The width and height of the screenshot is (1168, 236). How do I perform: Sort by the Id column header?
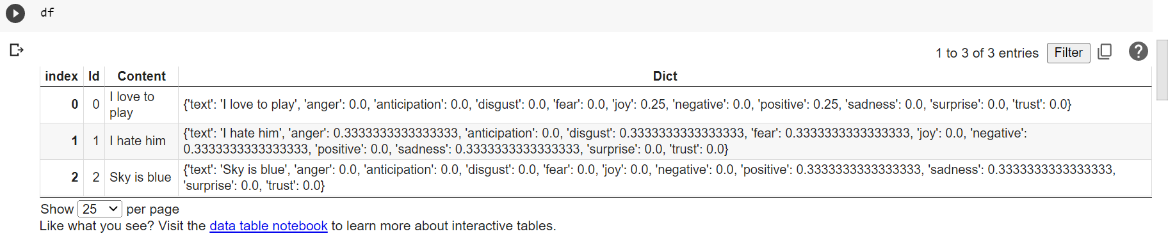point(94,76)
